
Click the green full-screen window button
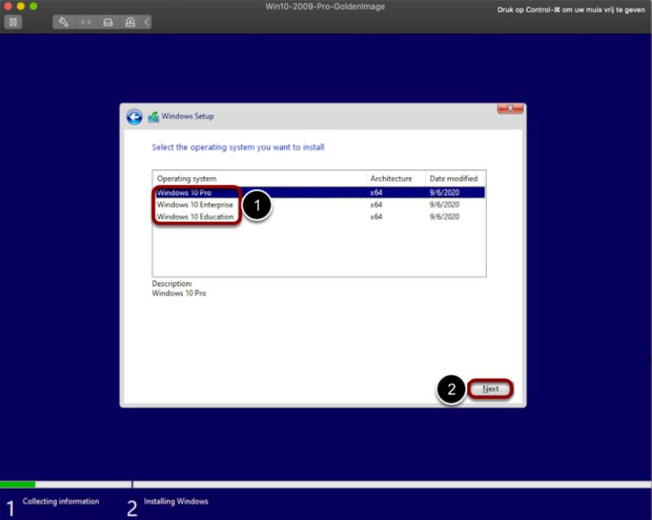[x=34, y=7]
